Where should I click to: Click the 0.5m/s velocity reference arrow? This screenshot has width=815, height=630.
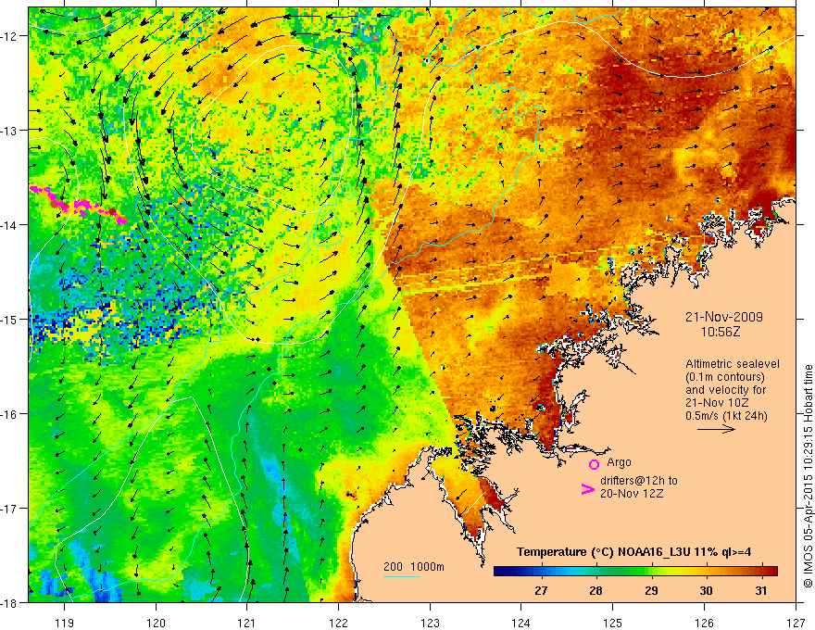[x=716, y=429]
